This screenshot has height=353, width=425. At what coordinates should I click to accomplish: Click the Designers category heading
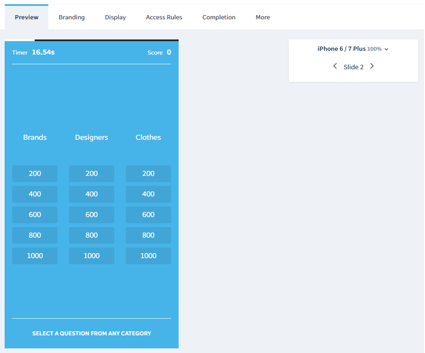point(91,137)
